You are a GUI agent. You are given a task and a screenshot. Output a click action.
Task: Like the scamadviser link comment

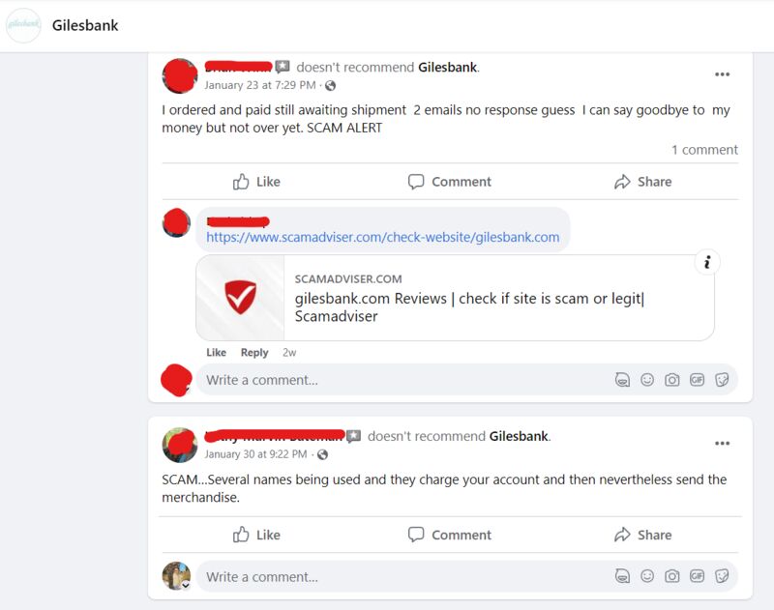tap(216, 353)
